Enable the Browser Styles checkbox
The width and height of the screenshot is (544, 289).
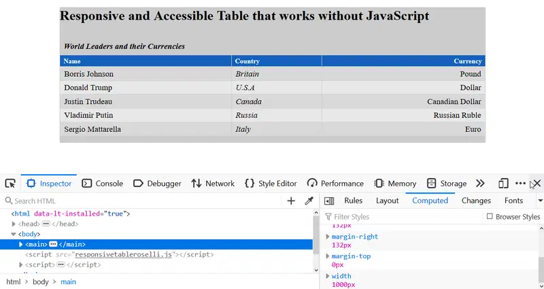click(x=490, y=217)
